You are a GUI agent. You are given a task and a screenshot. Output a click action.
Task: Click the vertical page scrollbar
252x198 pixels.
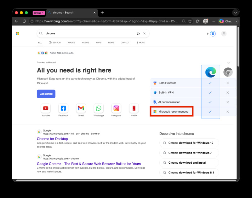[x=238, y=47]
